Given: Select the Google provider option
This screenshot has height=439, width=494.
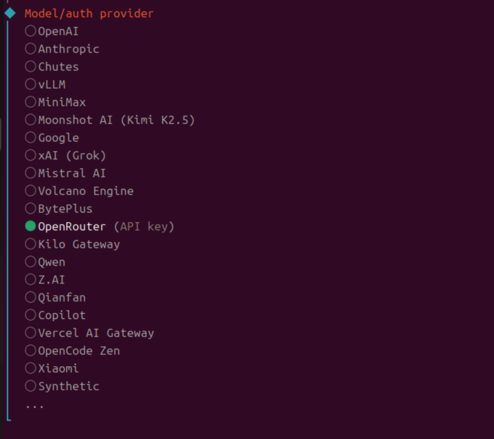Looking at the screenshot, I should tap(31, 138).
